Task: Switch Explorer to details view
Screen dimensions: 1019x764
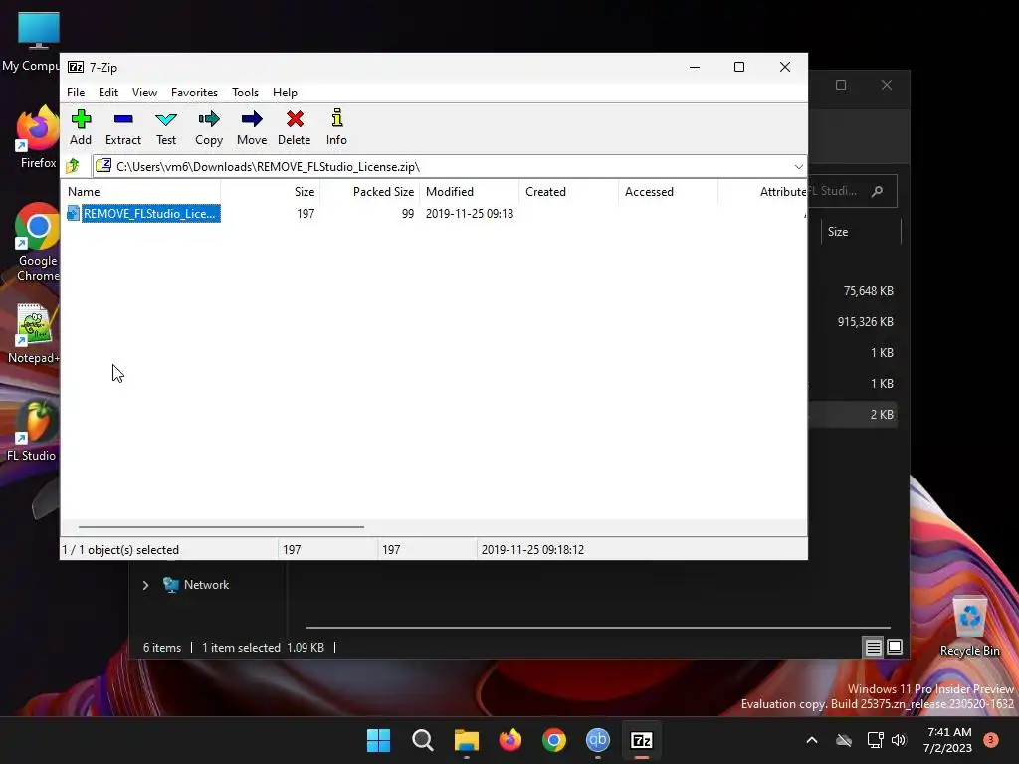Action: coord(873,647)
